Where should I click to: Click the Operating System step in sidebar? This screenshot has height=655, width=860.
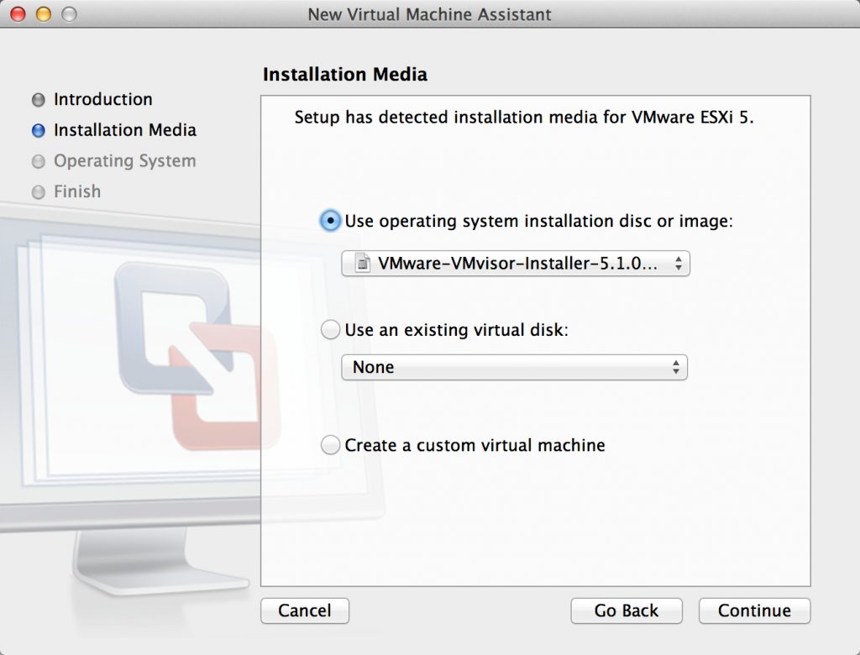(x=125, y=160)
